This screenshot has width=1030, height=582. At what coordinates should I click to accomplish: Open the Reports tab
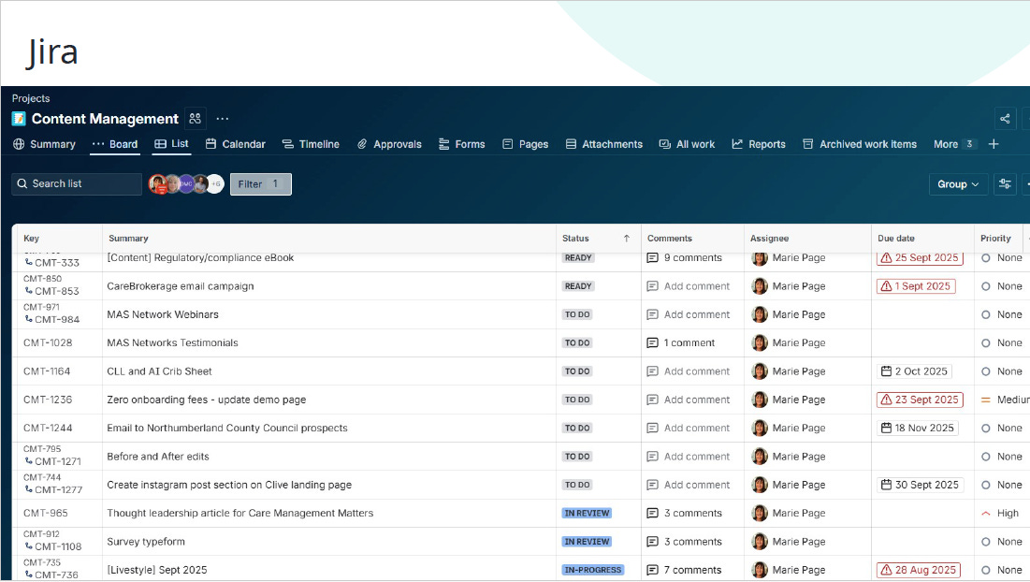759,144
